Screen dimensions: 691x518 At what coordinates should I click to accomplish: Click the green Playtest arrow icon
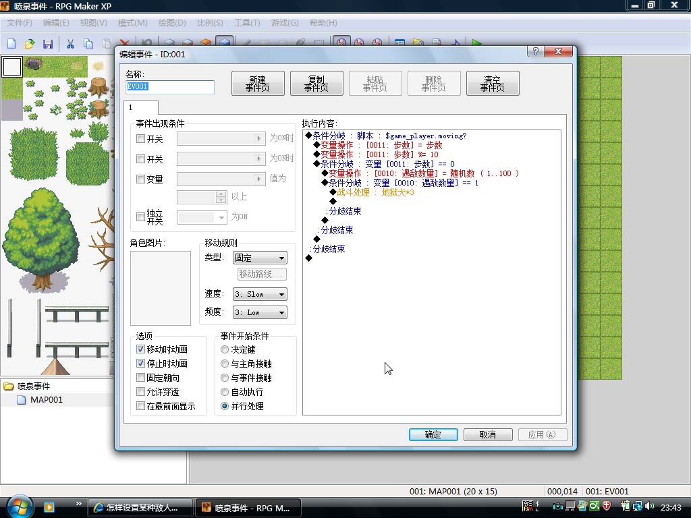pos(476,42)
